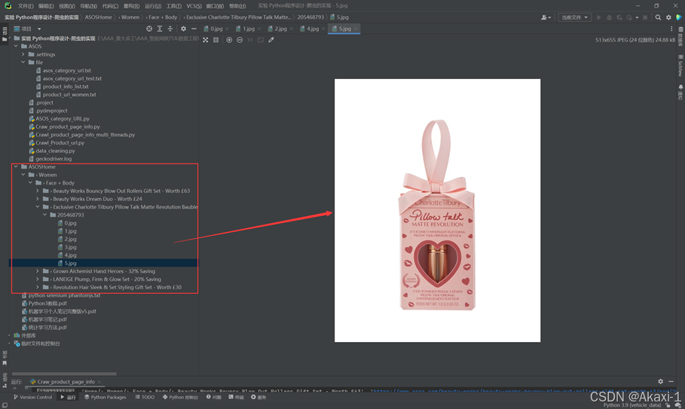This screenshot has height=409, width=685.
Task: Open the Python Packages tool window
Action: point(106,397)
